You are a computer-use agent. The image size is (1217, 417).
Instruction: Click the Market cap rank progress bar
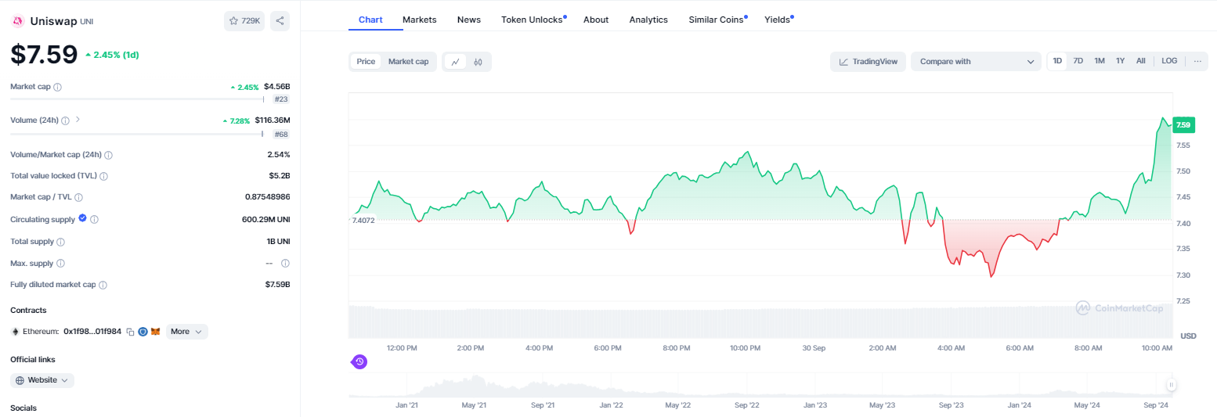point(137,99)
